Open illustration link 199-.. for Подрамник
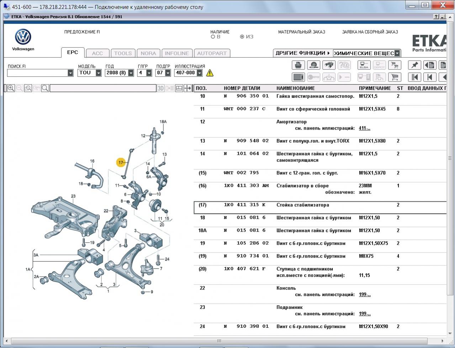 click(365, 314)
